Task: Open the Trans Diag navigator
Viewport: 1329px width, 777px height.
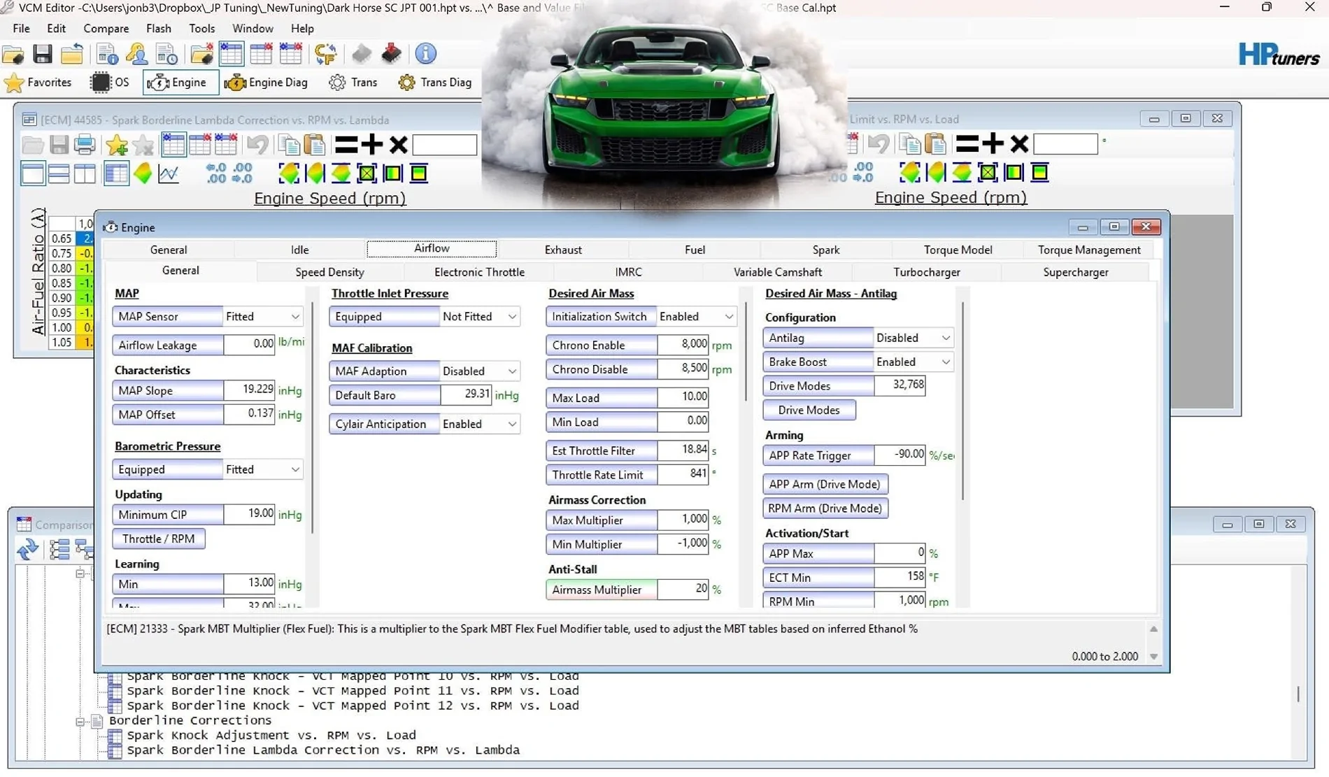Action: click(434, 83)
